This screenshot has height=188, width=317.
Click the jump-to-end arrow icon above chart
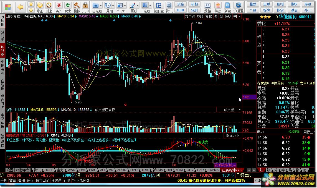coord(235,16)
